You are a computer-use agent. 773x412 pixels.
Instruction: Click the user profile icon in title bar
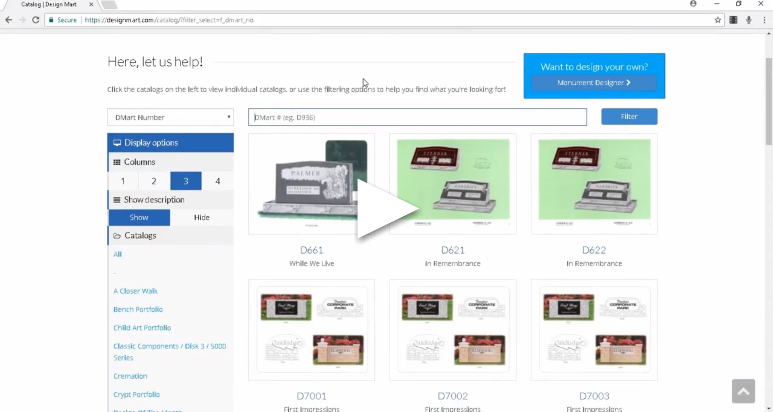[x=693, y=4]
